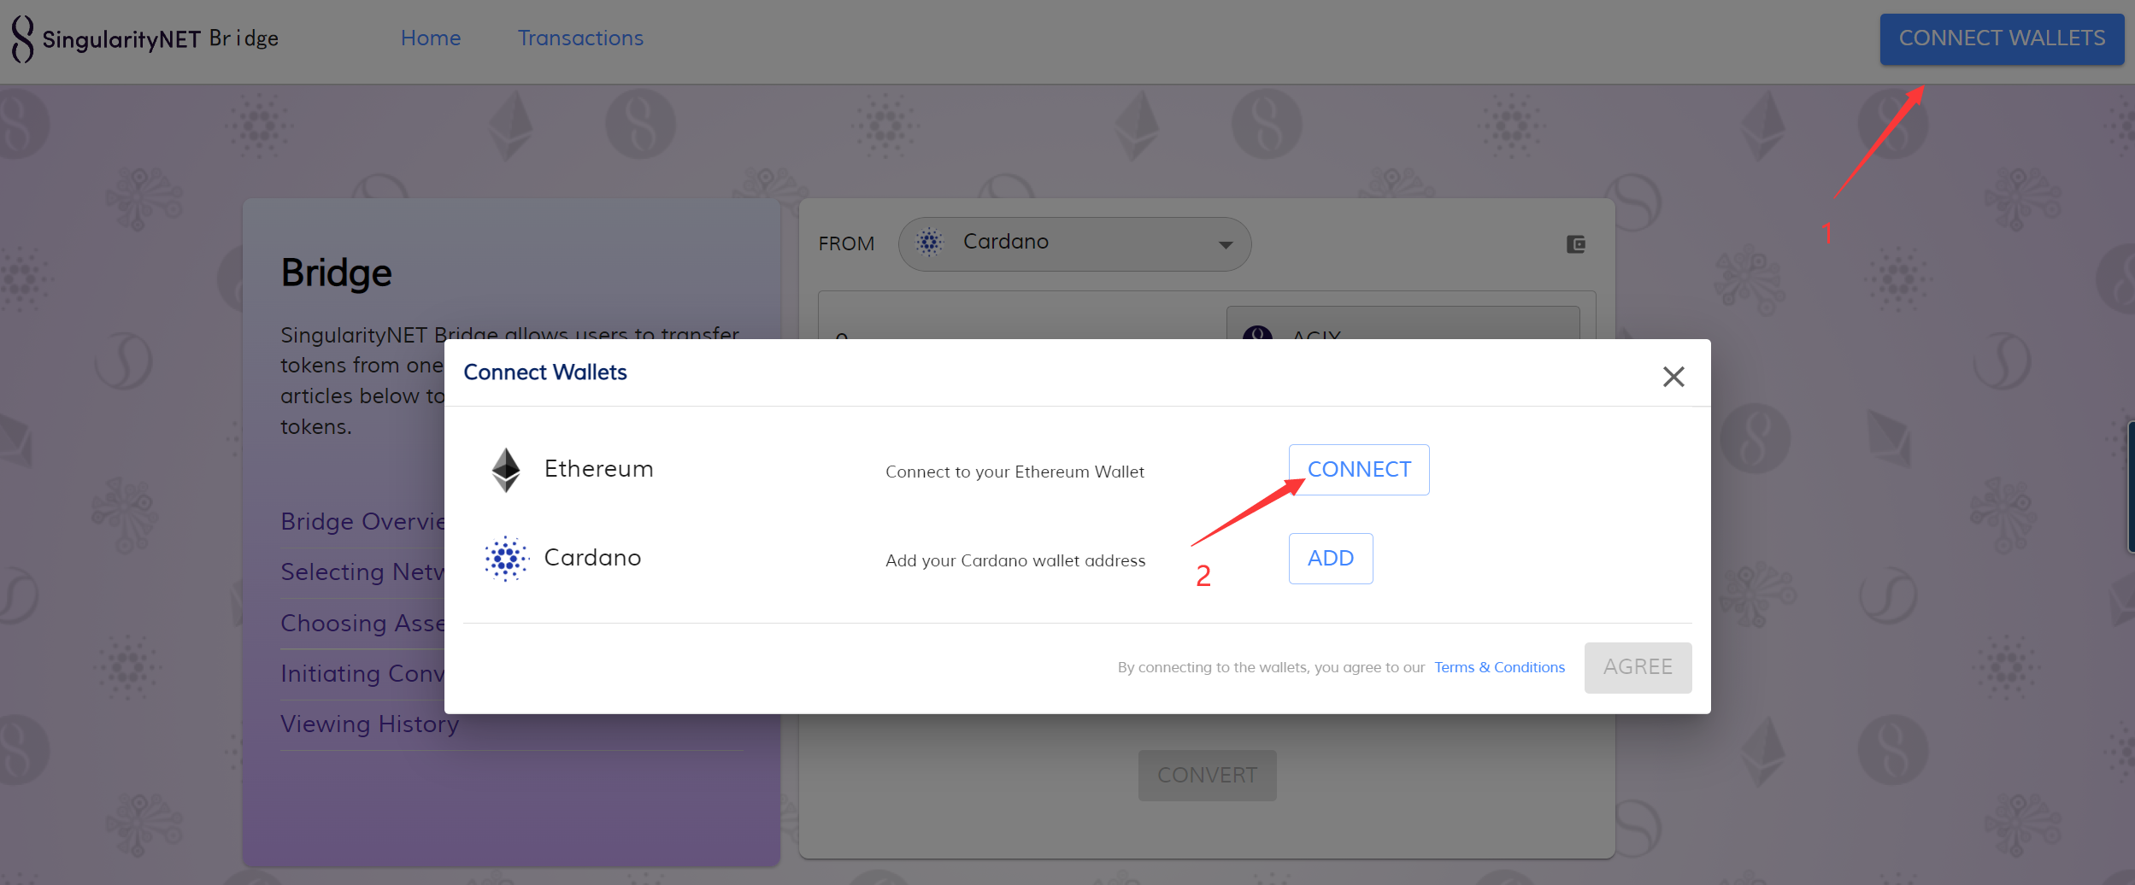Open the Selecting Network article
The height and width of the screenshot is (885, 2135).
coord(362,572)
